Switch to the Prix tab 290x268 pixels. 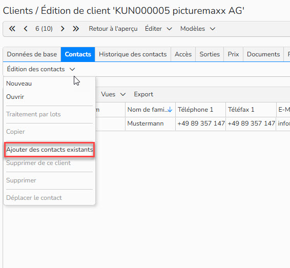[233, 54]
